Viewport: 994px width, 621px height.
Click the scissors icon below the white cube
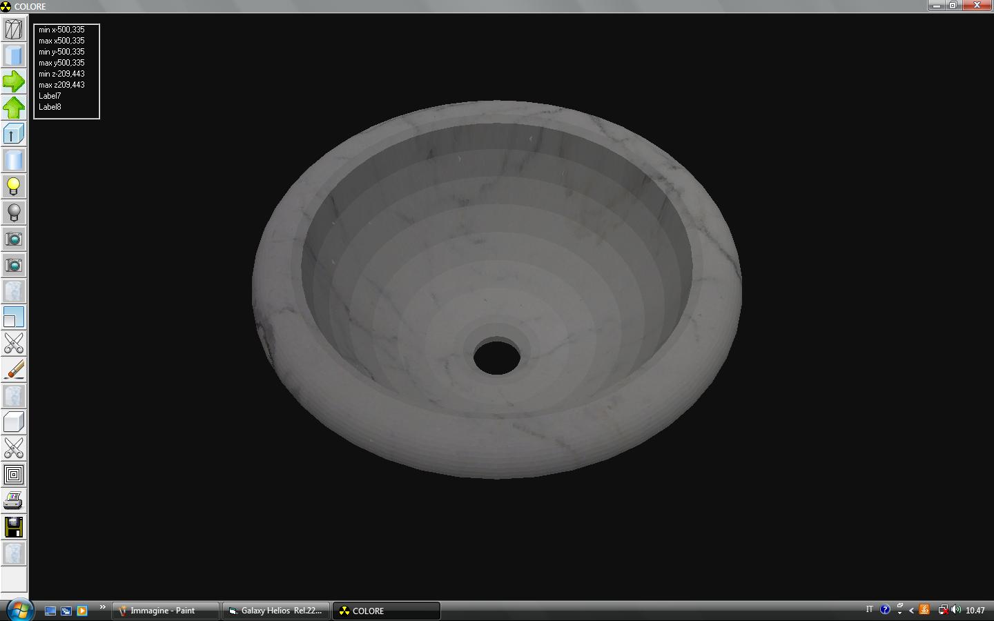pos(14,448)
